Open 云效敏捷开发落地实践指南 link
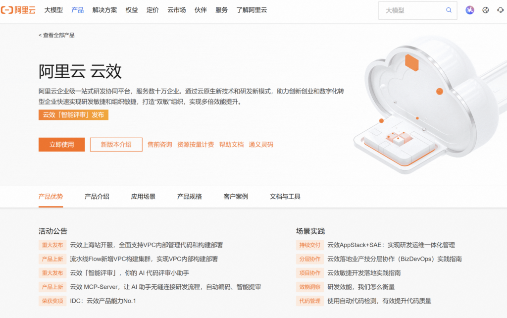Viewport: 507px width, 318px height. [x=364, y=273]
